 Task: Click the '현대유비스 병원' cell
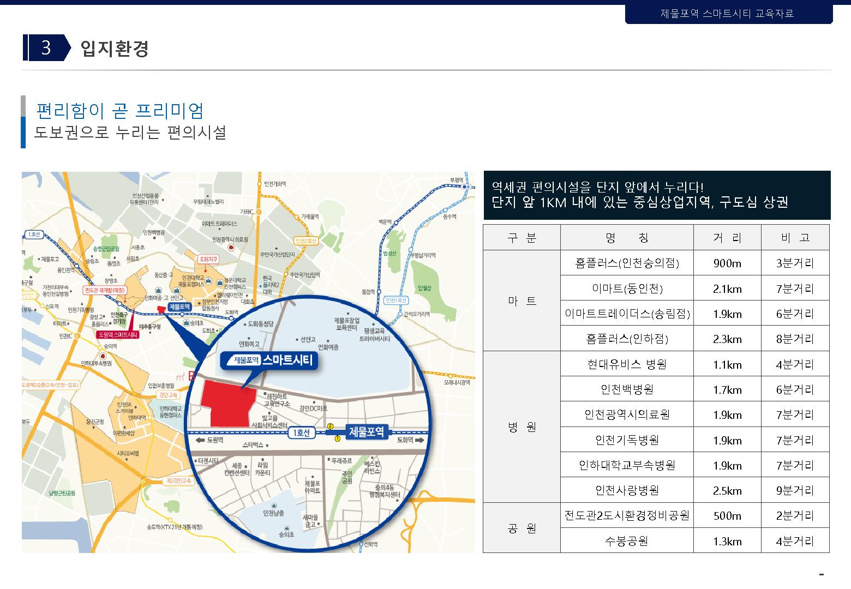(x=627, y=364)
